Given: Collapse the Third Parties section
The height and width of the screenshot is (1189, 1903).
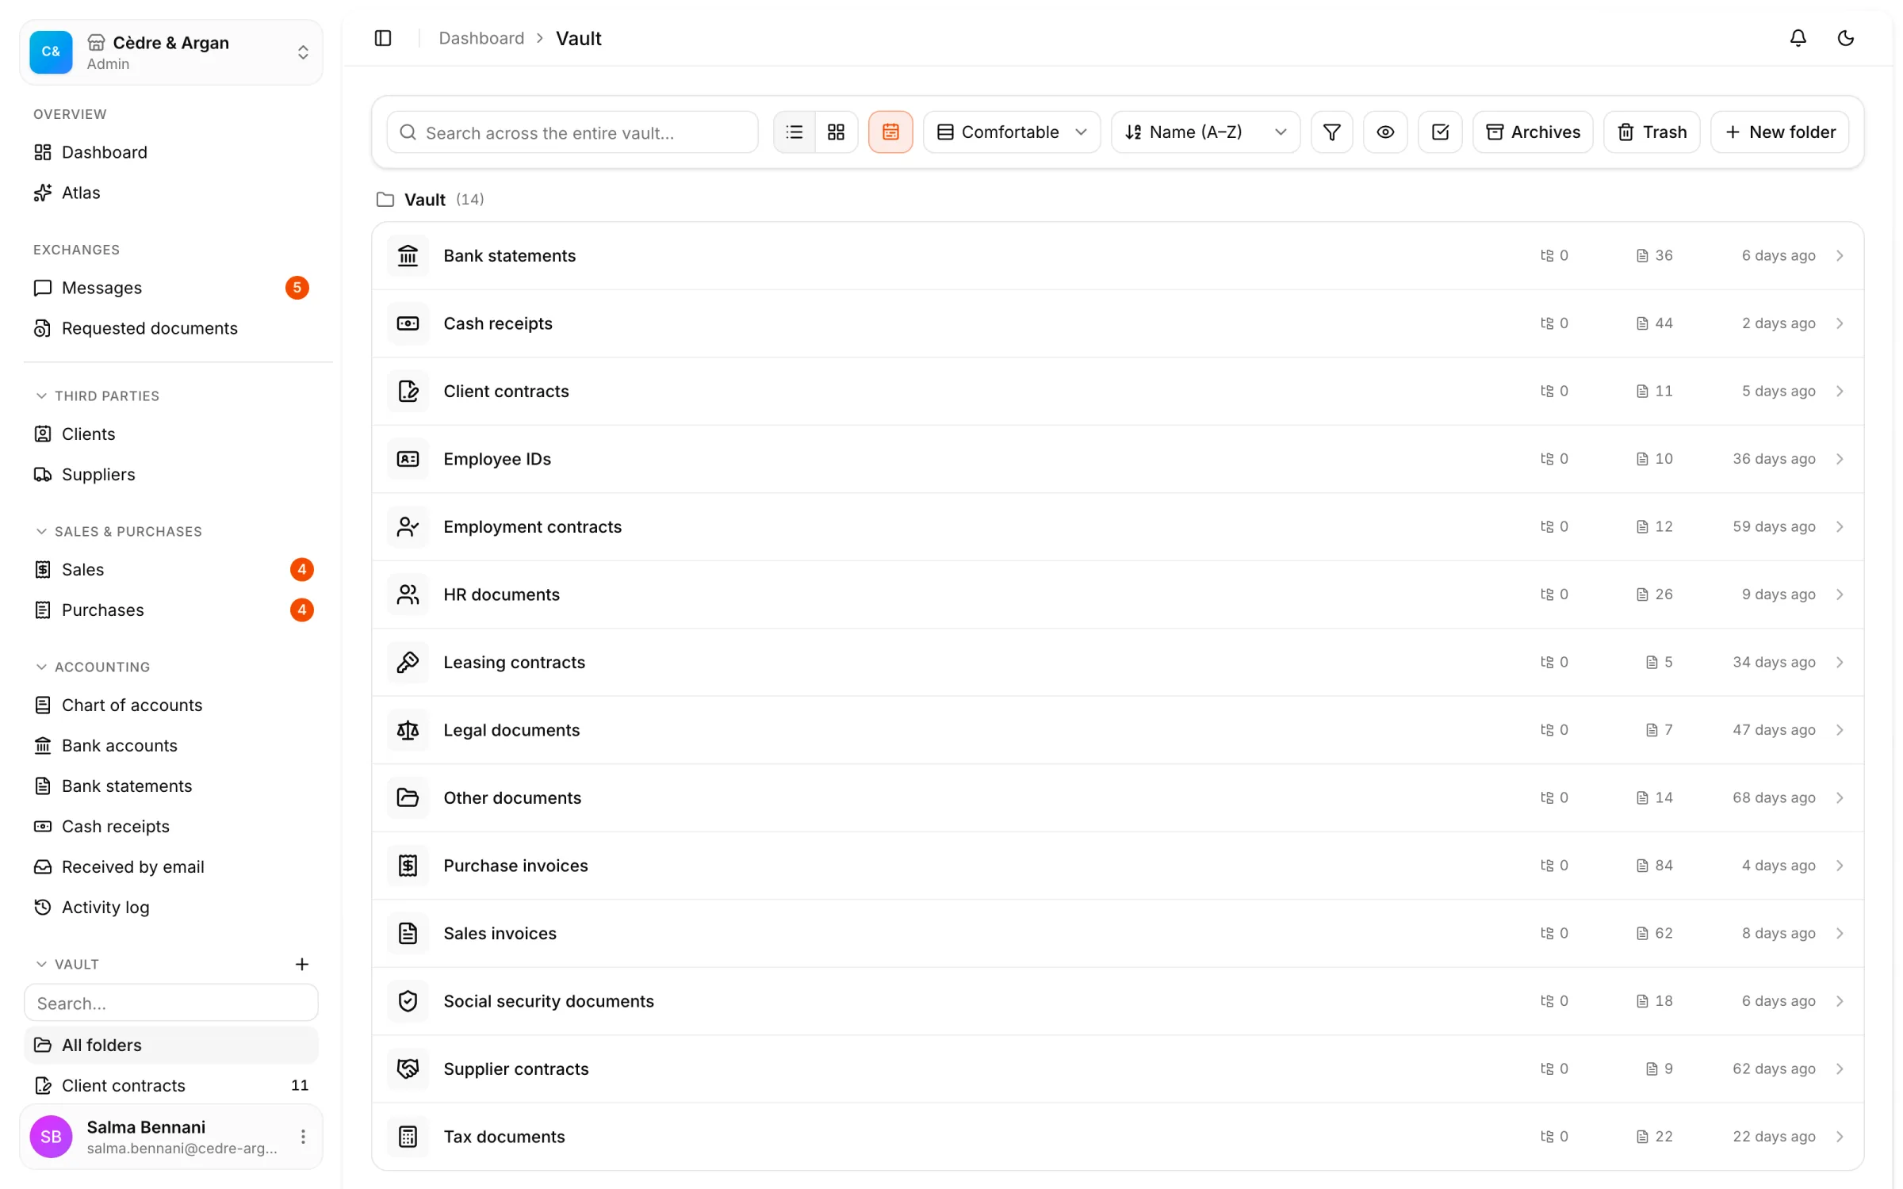Looking at the screenshot, I should click(x=98, y=396).
